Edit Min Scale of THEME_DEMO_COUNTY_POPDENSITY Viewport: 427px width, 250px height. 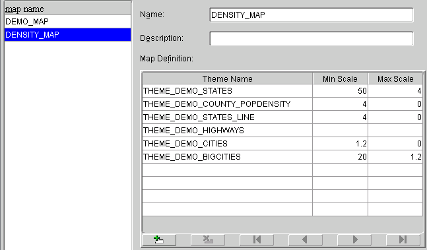pos(340,104)
